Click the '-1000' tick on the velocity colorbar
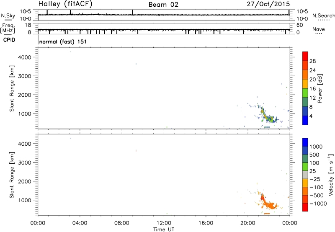 (x=318, y=204)
